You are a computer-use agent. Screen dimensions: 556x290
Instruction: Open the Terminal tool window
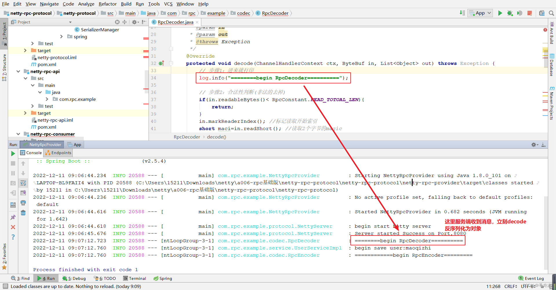(135, 278)
